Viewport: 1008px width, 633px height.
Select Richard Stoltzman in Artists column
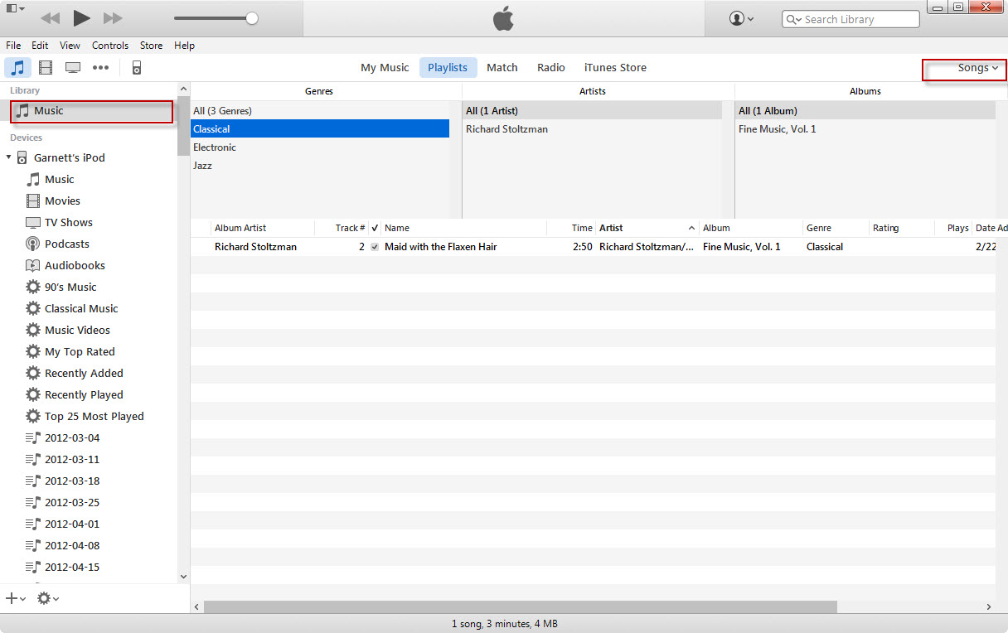click(592, 129)
